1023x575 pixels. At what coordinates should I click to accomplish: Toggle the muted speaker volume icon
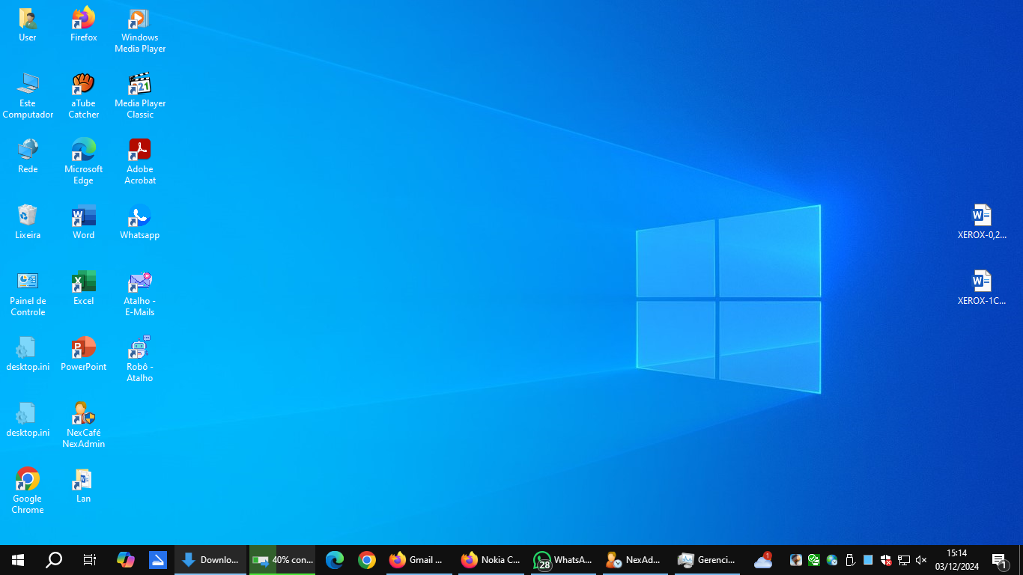[x=921, y=560]
